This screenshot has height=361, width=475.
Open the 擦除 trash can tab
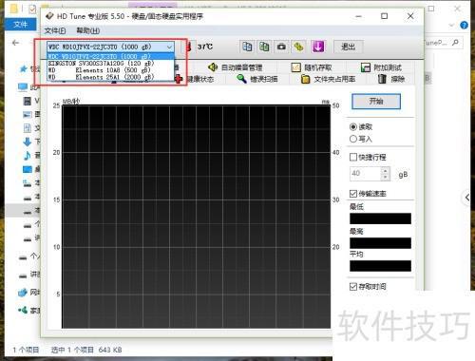391,79
